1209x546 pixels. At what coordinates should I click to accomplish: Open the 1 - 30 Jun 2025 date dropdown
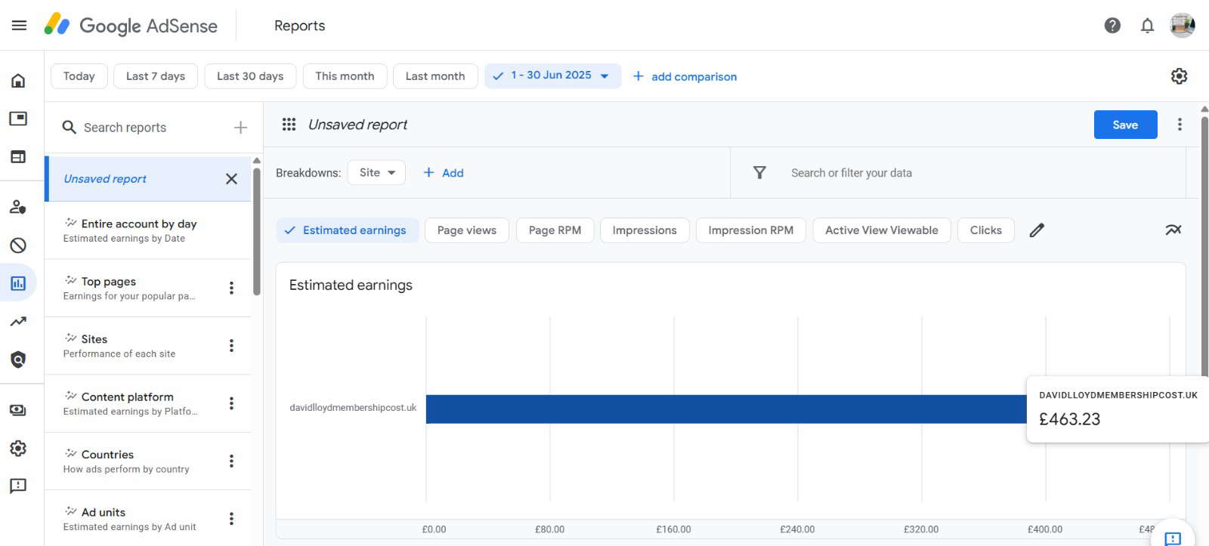pos(552,76)
